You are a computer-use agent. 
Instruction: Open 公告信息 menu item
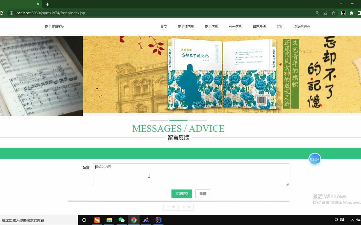[235, 27]
